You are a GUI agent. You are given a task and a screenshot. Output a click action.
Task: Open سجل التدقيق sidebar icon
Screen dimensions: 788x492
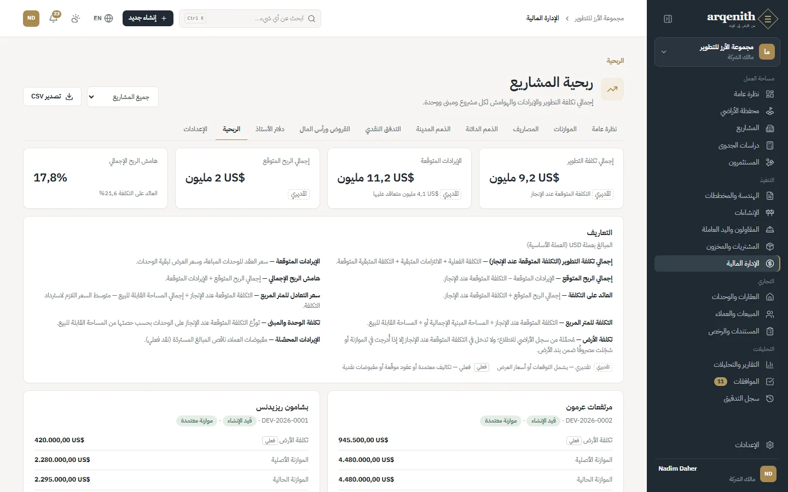point(770,399)
